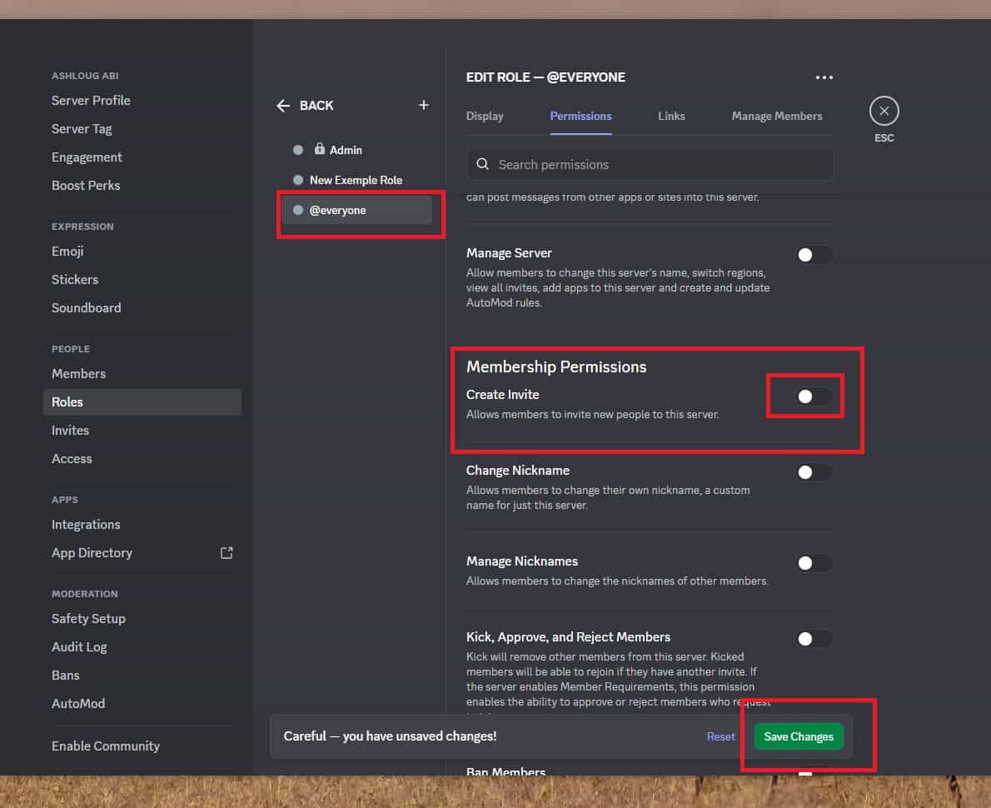
Task: Close the role editor with the ESC button
Action: (x=884, y=110)
